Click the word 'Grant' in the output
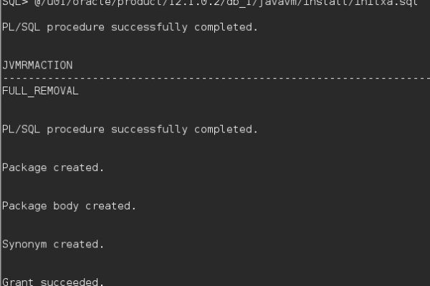Viewport: 430px width, 286px height. click(18, 282)
